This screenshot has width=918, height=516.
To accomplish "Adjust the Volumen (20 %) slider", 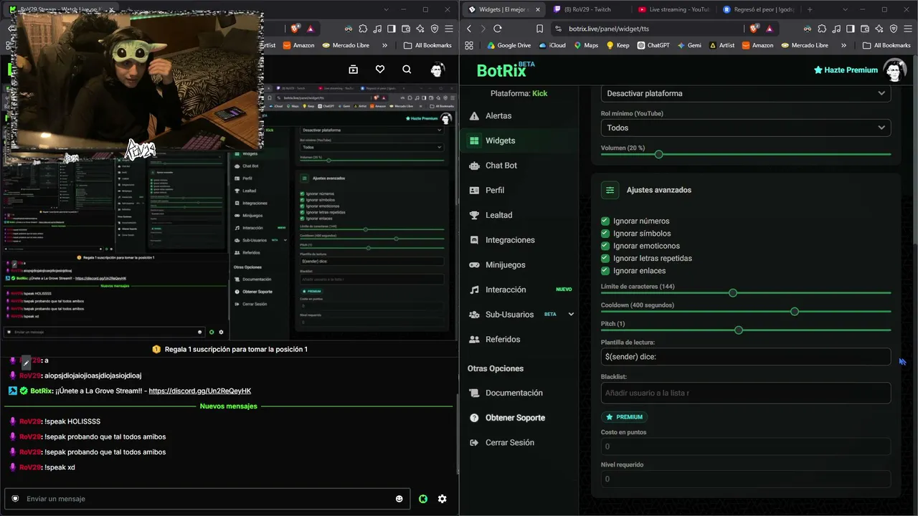I will coord(746,154).
